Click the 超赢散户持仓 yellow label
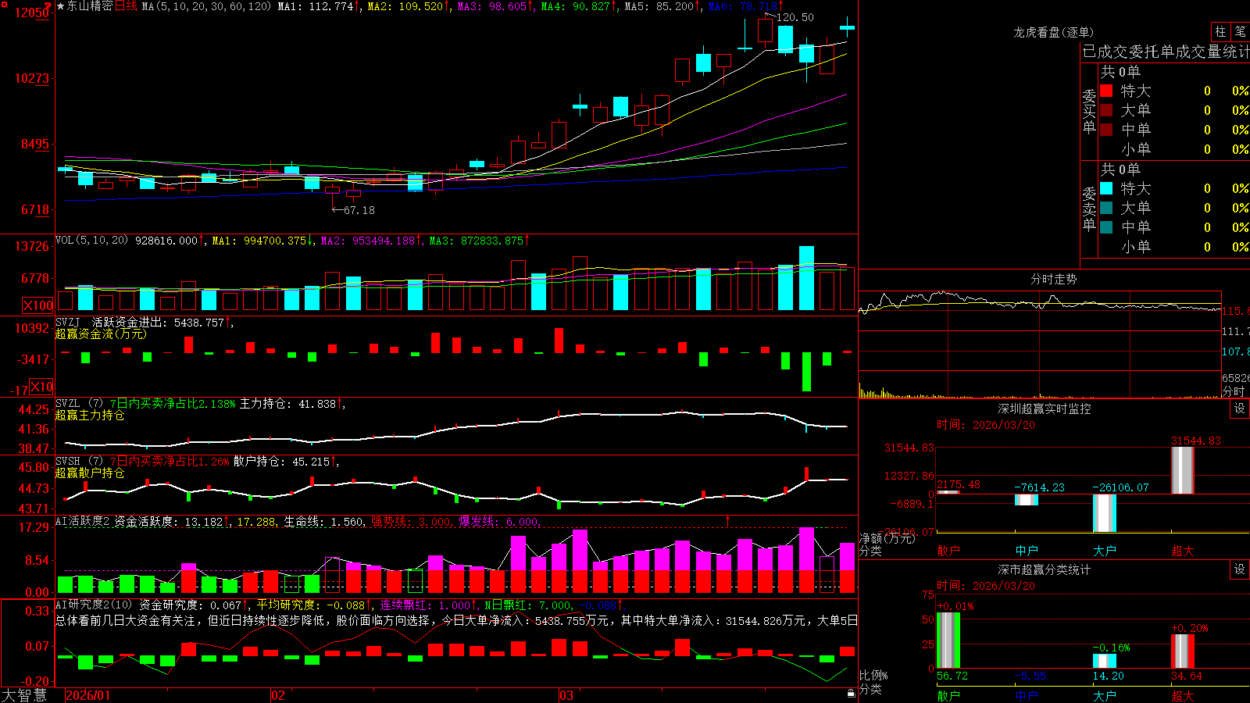Image resolution: width=1250 pixels, height=703 pixels. pos(90,473)
